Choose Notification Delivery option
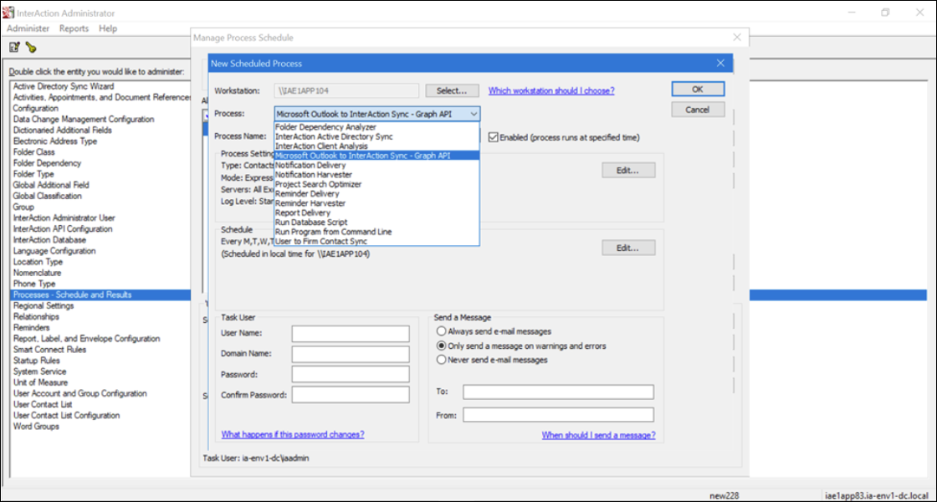The image size is (937, 502). 376,165
